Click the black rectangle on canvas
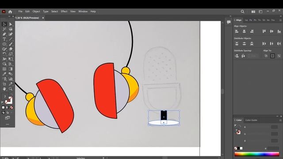The height and width of the screenshot is (159, 283). pyautogui.click(x=164, y=115)
